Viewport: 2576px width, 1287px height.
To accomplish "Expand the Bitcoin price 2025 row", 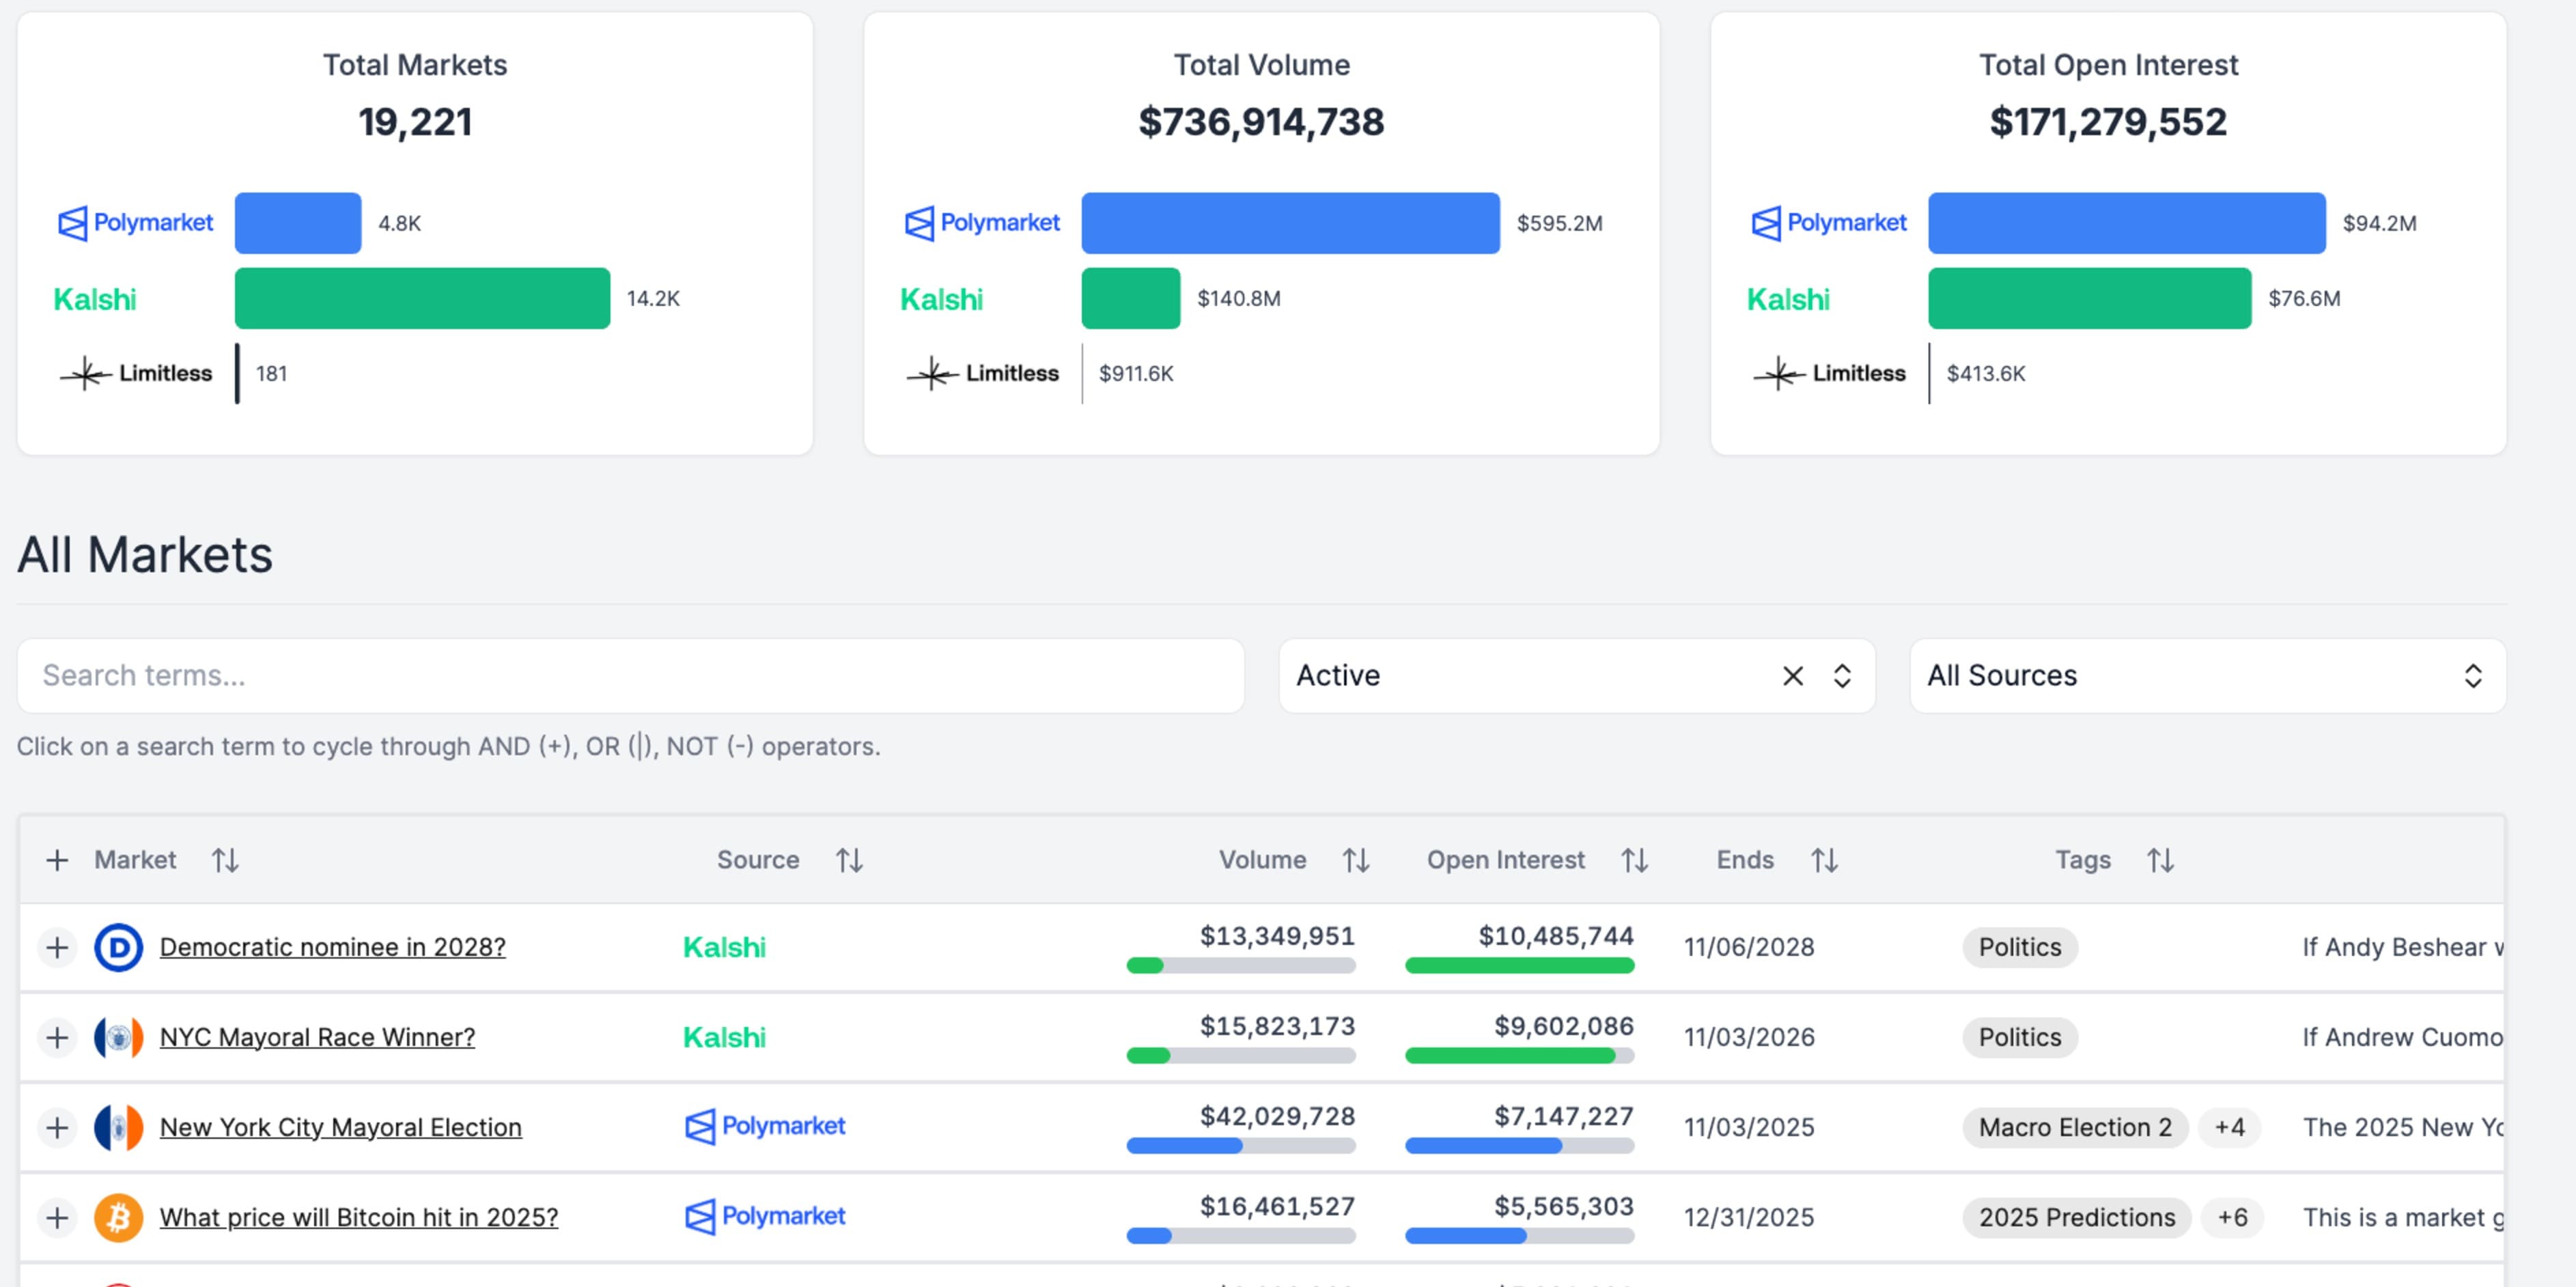I will 57,1217.
